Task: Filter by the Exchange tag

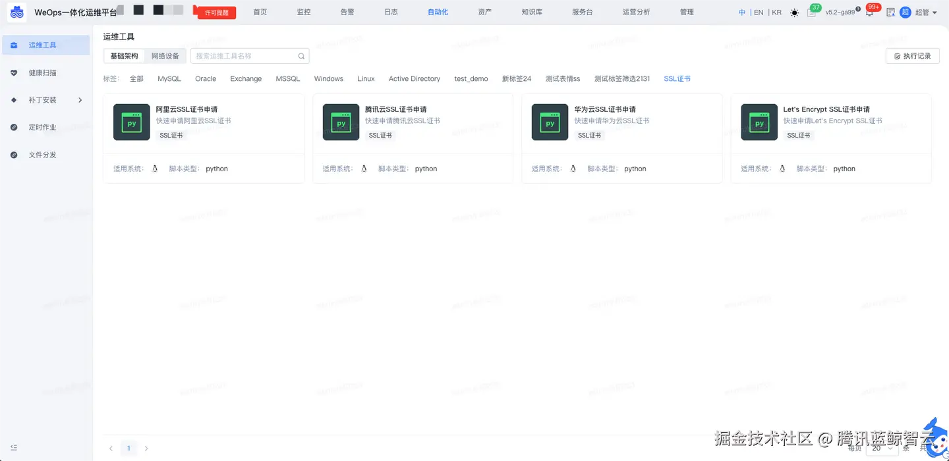Action: point(246,78)
